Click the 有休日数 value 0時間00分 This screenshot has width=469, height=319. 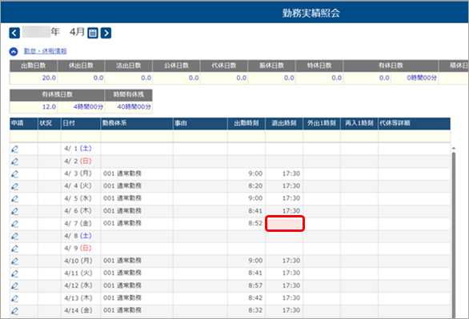click(x=422, y=78)
